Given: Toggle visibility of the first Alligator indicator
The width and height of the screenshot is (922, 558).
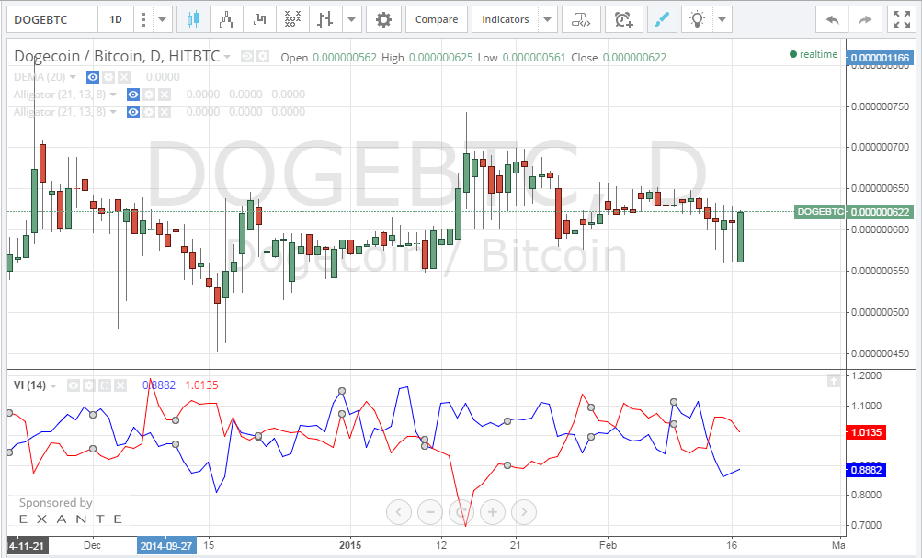Looking at the screenshot, I should click(x=133, y=95).
